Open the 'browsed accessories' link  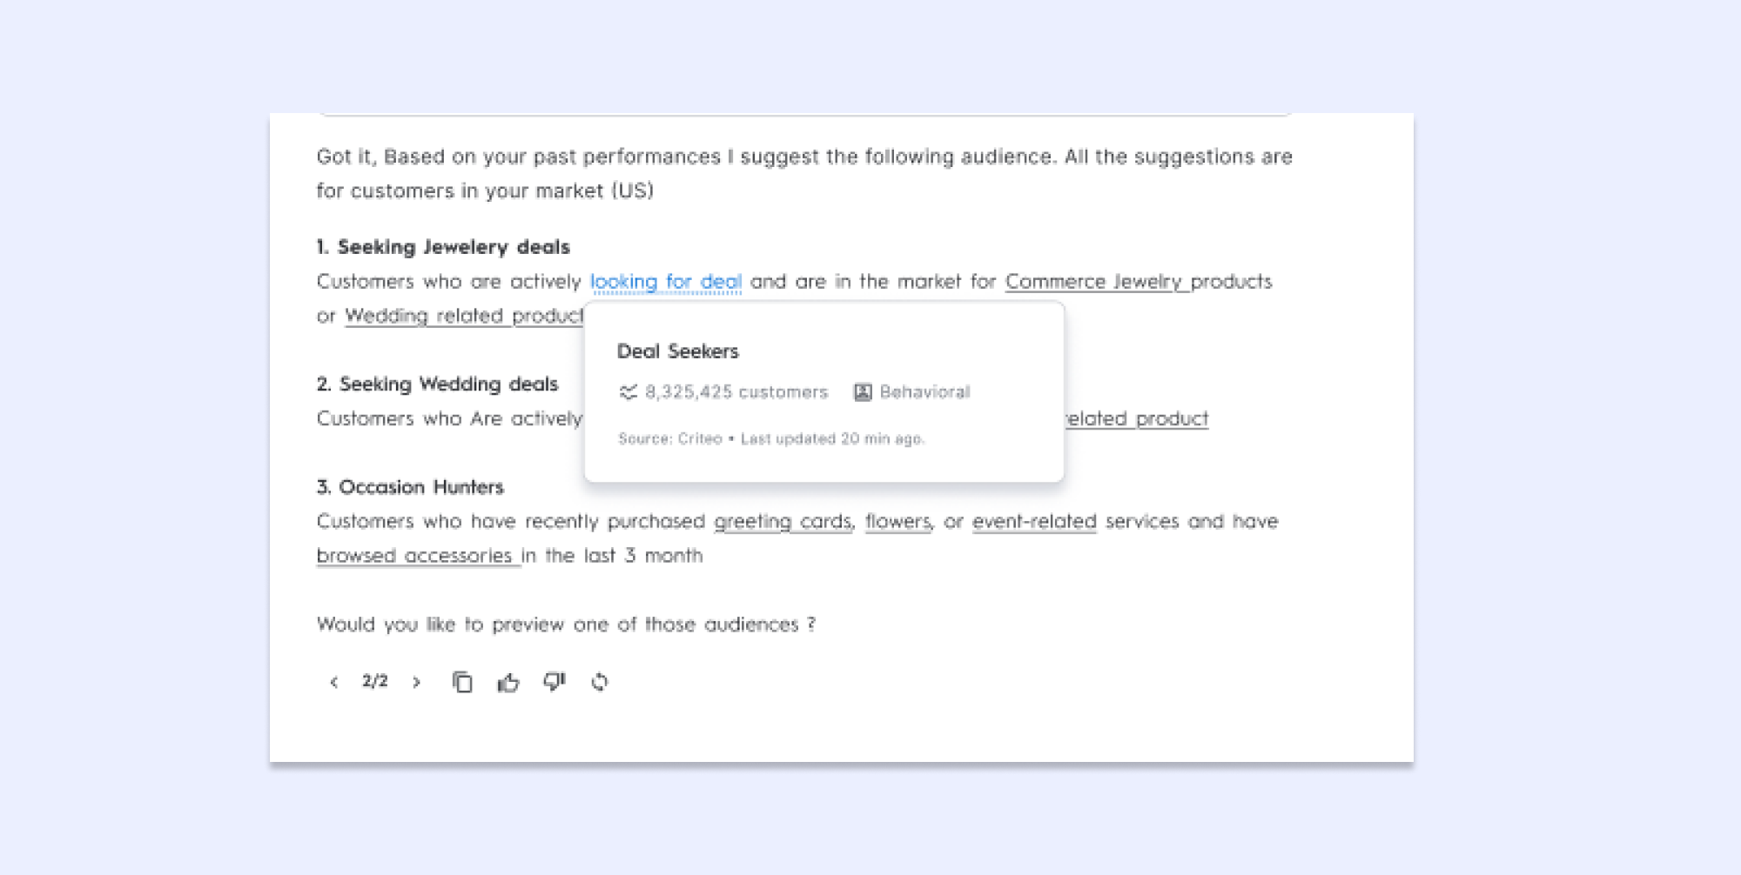pyautogui.click(x=414, y=556)
